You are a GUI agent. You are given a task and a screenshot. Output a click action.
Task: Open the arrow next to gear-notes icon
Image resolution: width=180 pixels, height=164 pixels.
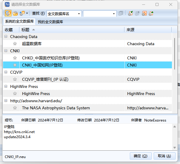pos(27,13)
